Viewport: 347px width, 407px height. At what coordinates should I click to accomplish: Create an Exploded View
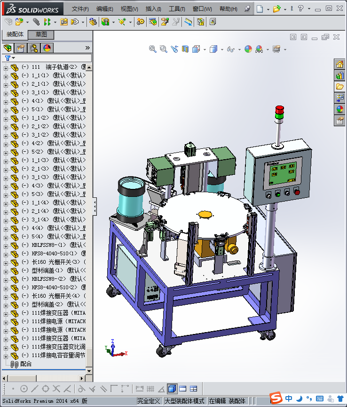pyautogui.click(x=165, y=22)
